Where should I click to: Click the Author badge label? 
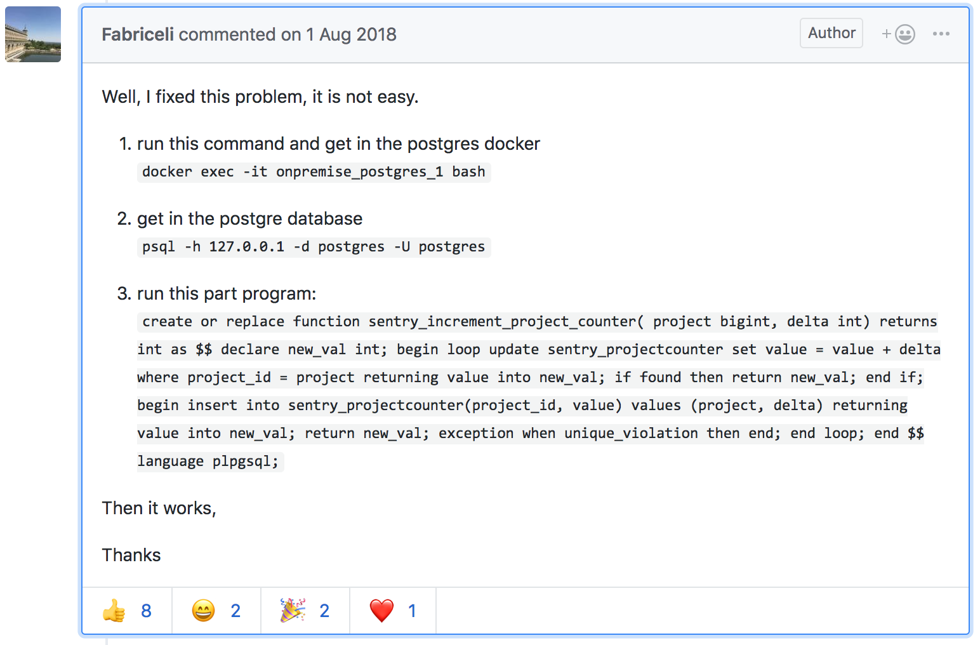pos(831,33)
